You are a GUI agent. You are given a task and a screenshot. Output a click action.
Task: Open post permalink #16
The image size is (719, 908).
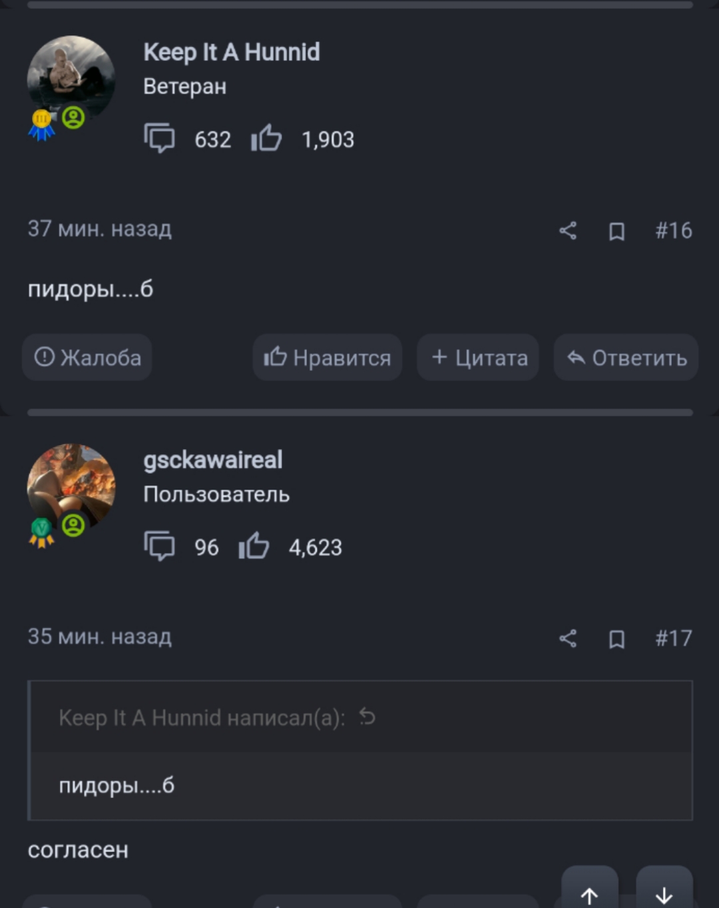674,230
